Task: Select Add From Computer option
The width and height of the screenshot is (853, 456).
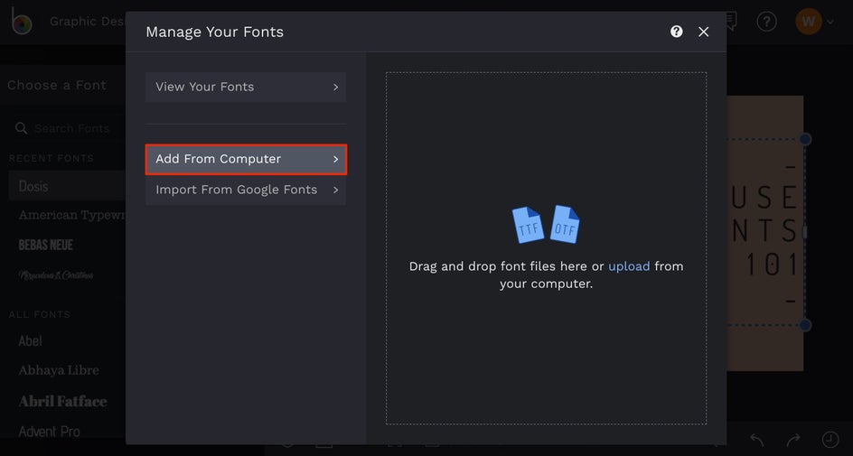Action: (x=246, y=159)
